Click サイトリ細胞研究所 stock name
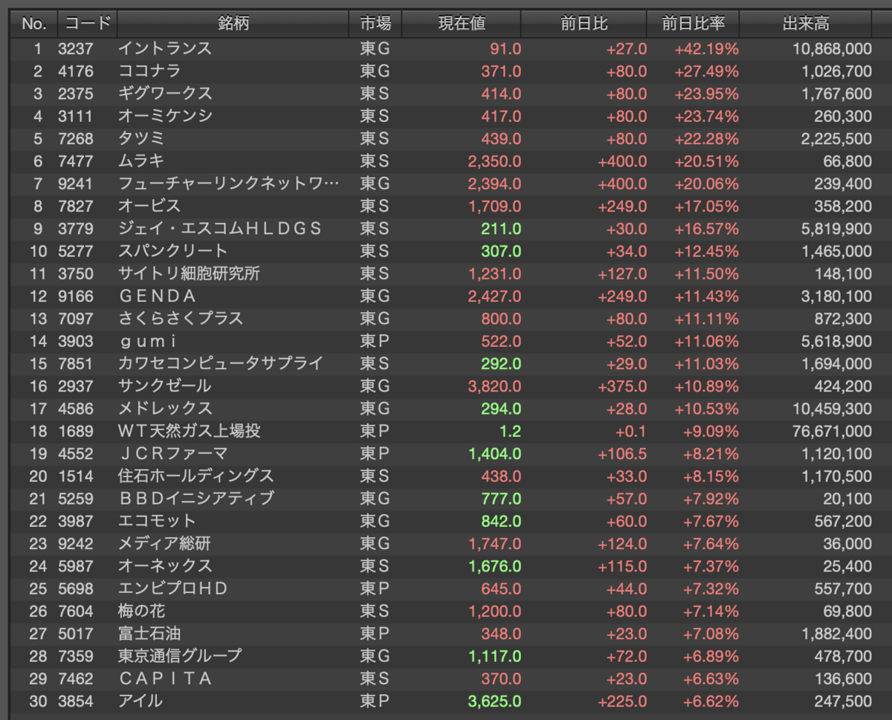Viewport: 892px width, 720px height. click(x=189, y=273)
